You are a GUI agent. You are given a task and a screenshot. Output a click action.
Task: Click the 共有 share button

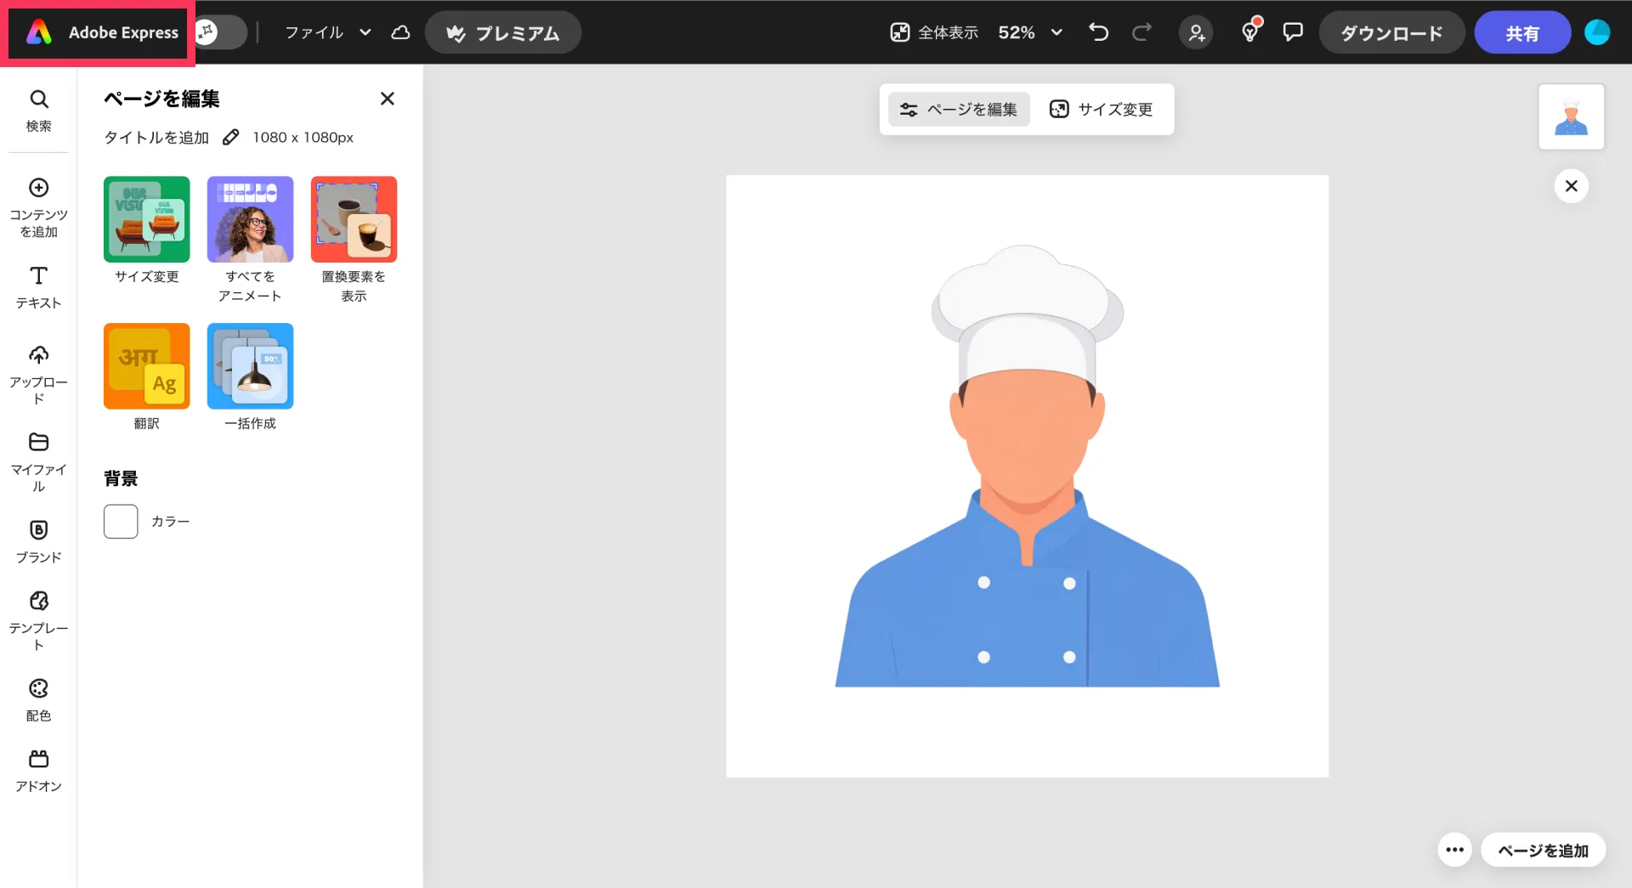(1521, 33)
